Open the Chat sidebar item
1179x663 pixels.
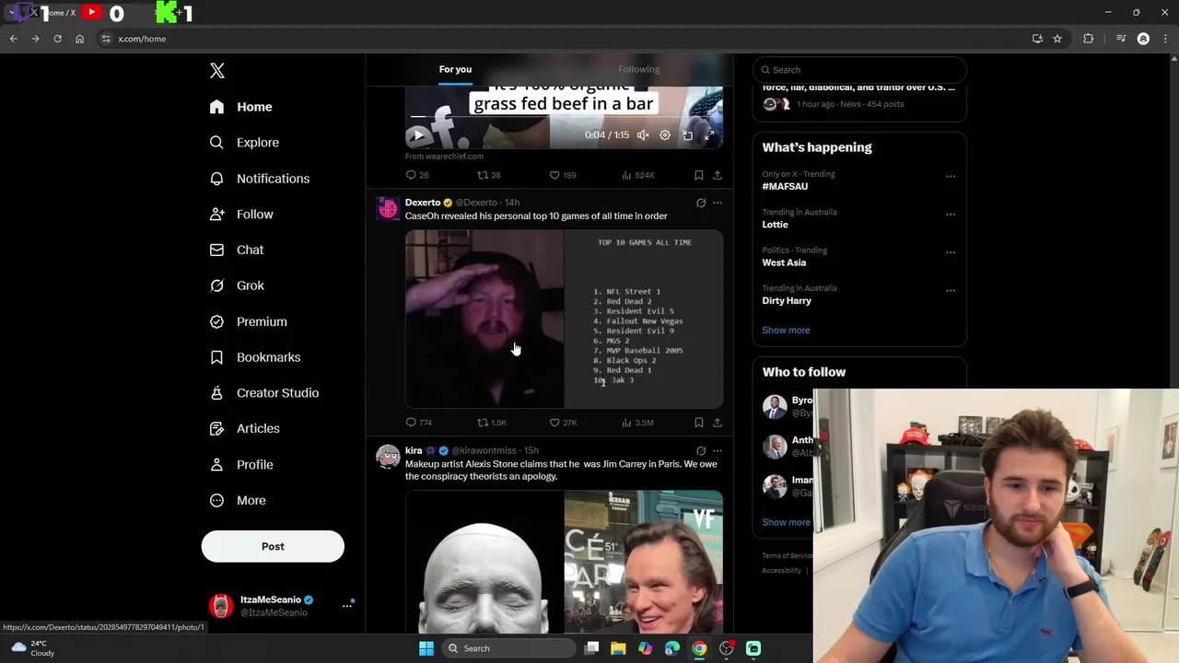pyautogui.click(x=236, y=250)
